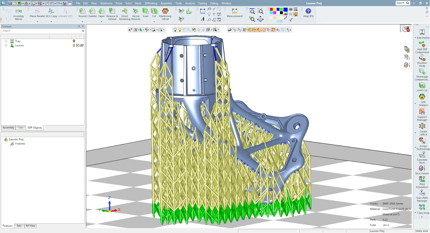Select the Leuven-Proj tree root
Viewport: 430px width, 233px height.
(16, 139)
